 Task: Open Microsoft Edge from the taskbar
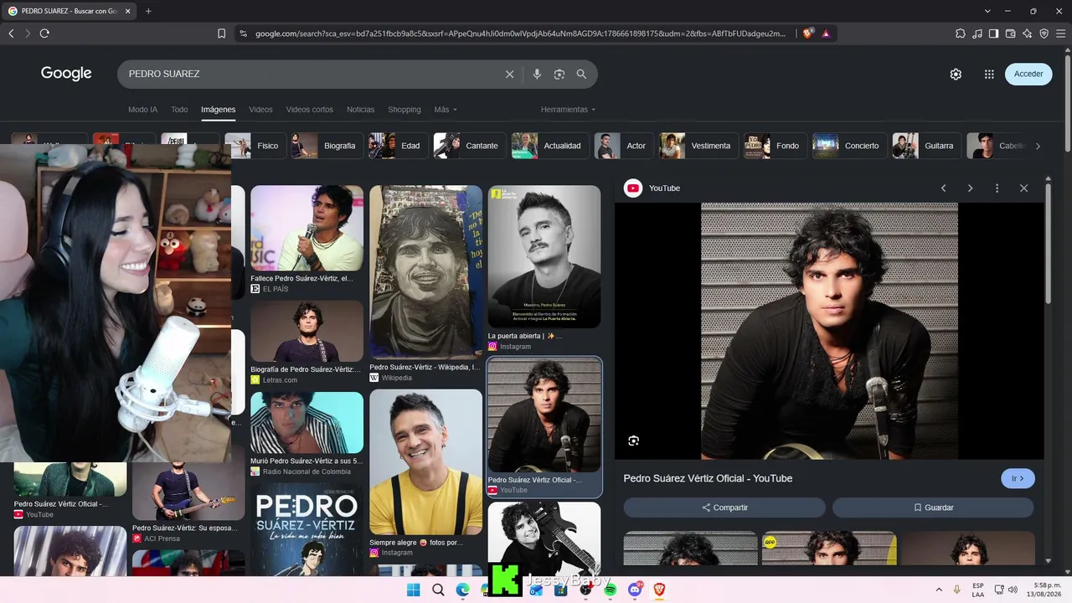click(462, 590)
